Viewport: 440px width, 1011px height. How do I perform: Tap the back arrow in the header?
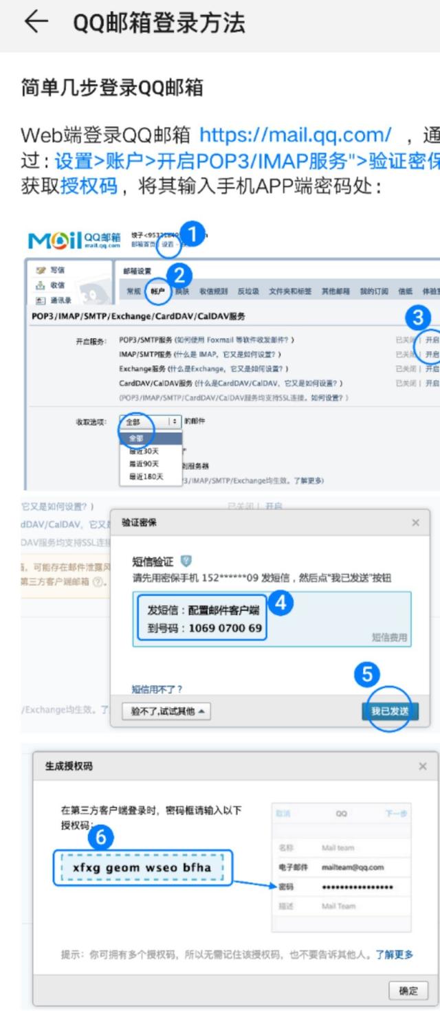coord(36,23)
